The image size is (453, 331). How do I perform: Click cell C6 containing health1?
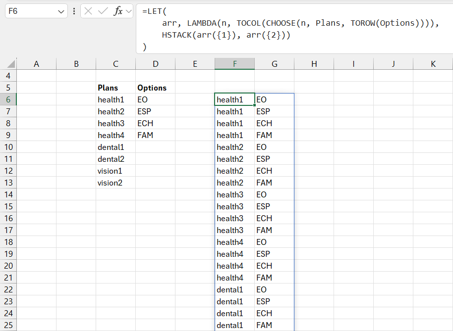(x=115, y=99)
